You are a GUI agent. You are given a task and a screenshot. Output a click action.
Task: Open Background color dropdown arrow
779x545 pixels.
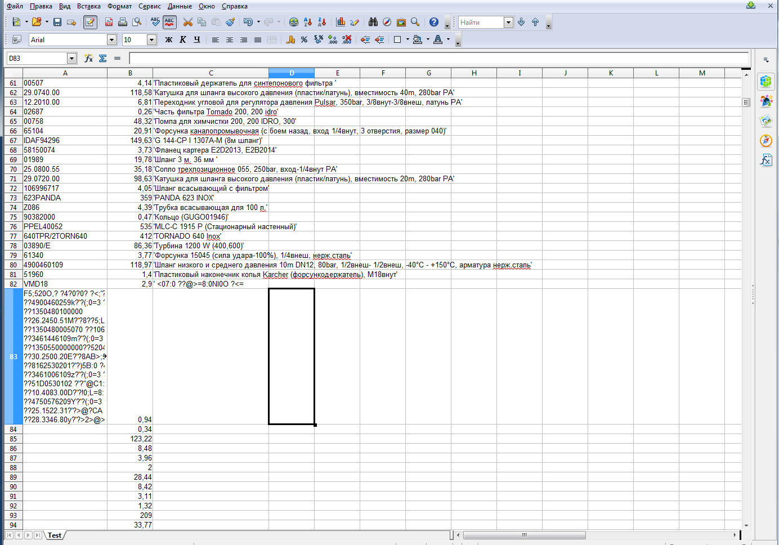[x=428, y=39]
